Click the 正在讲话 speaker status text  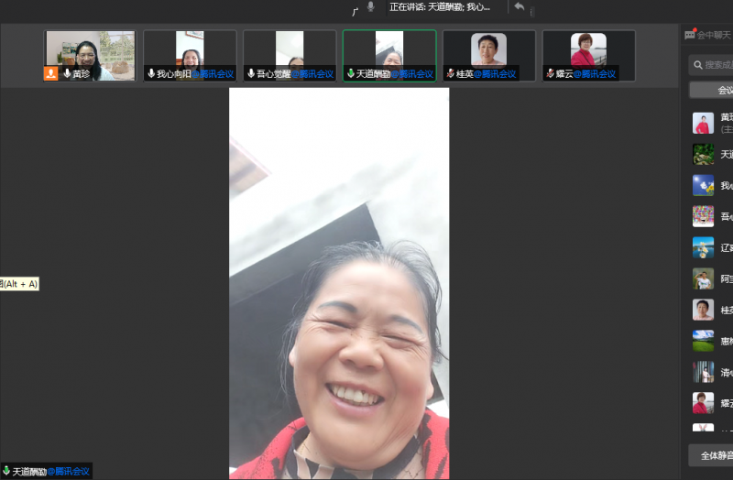tap(439, 7)
